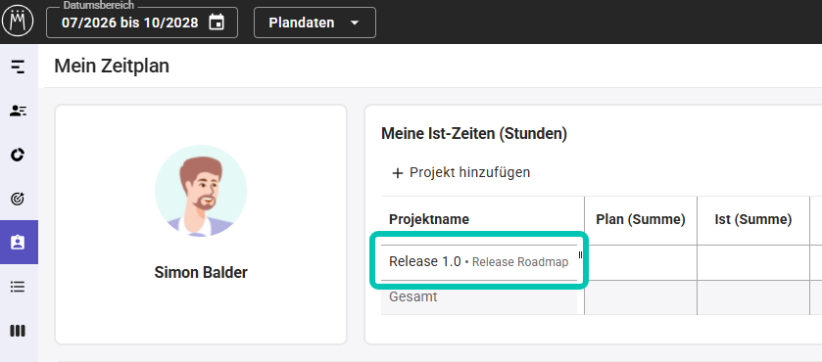Click the plus icon beside Projekt hinzufügen

[x=398, y=173]
